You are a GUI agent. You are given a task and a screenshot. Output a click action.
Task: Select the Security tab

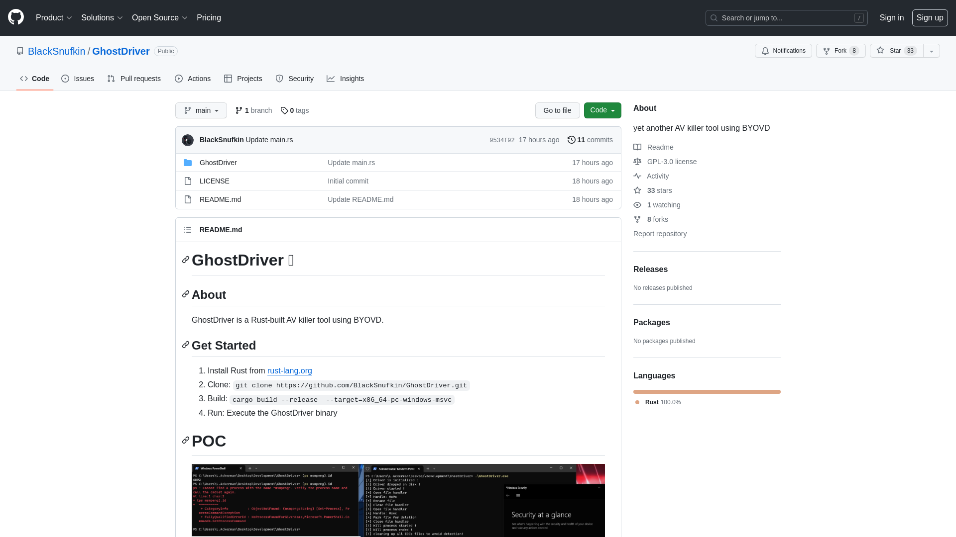click(294, 79)
